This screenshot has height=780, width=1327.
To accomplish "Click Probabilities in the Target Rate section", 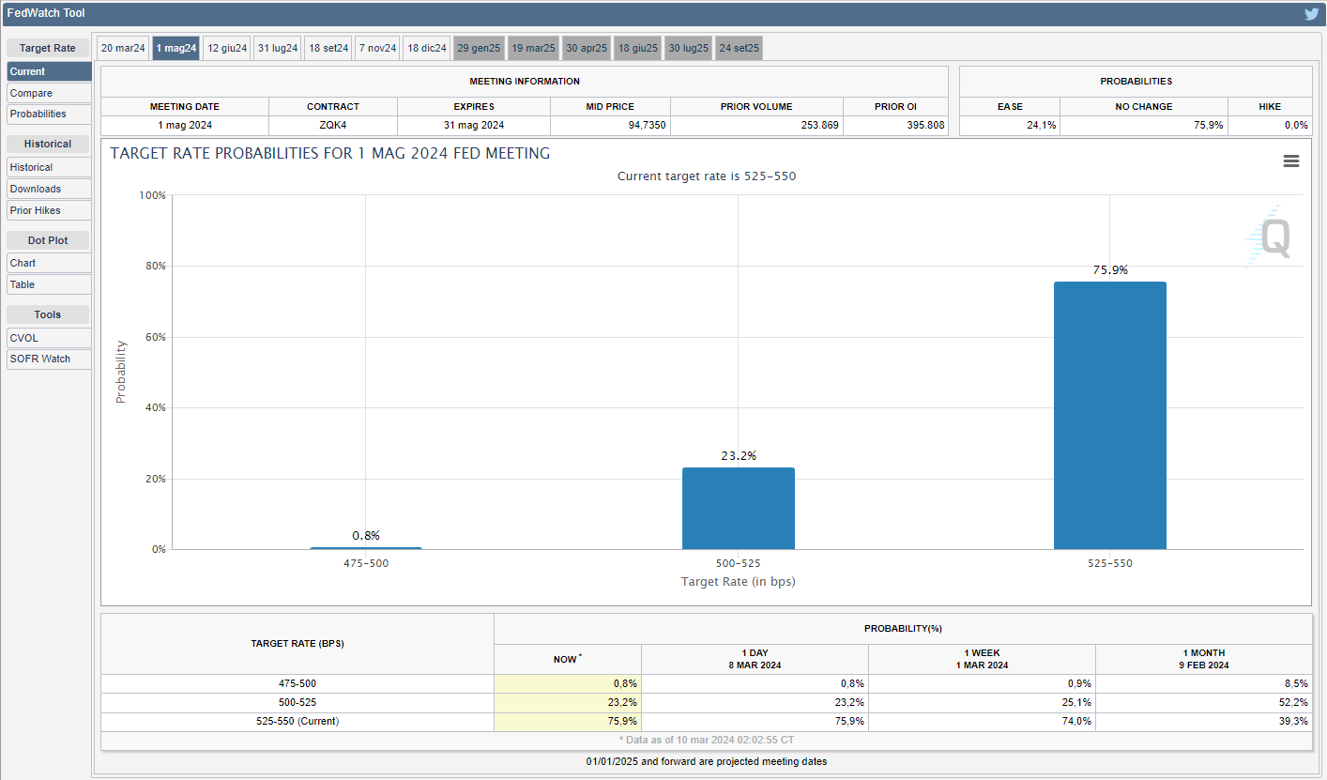I will [49, 114].
